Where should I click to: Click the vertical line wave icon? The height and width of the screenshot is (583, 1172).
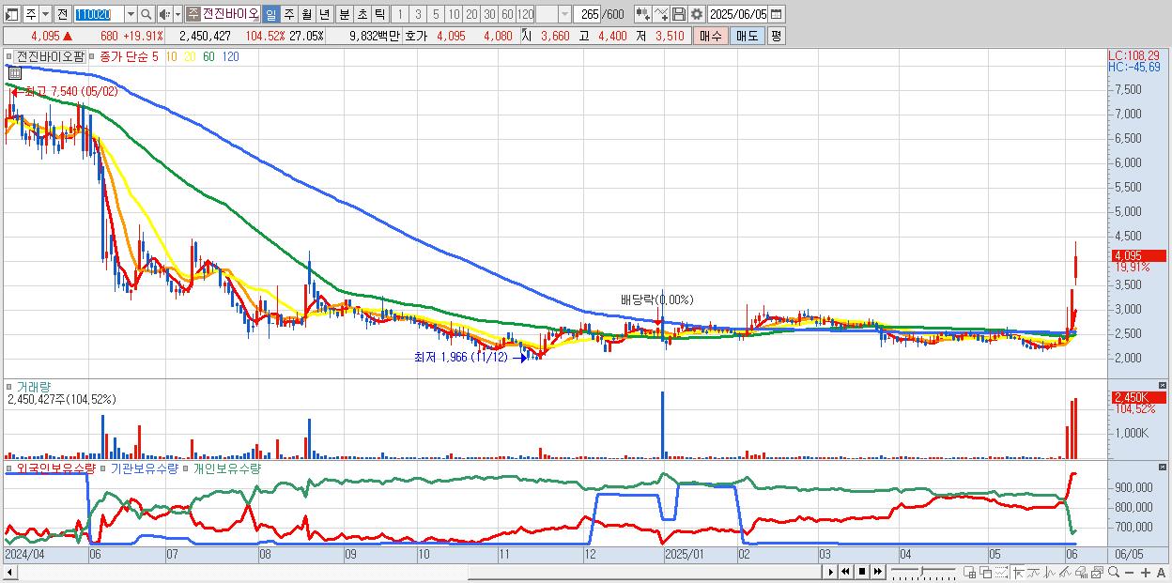click(x=1050, y=573)
